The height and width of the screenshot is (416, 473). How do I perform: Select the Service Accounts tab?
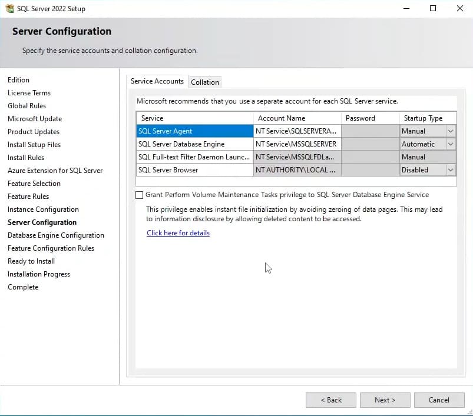tap(157, 81)
